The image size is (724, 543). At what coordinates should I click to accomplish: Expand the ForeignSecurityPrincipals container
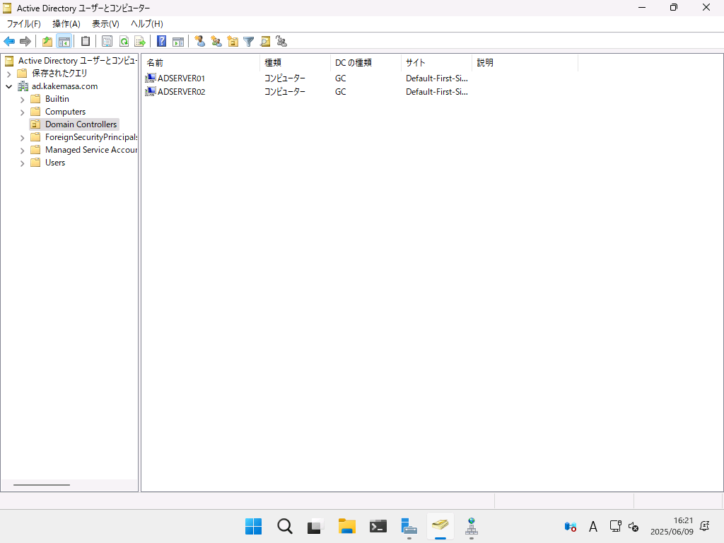pyautogui.click(x=22, y=138)
